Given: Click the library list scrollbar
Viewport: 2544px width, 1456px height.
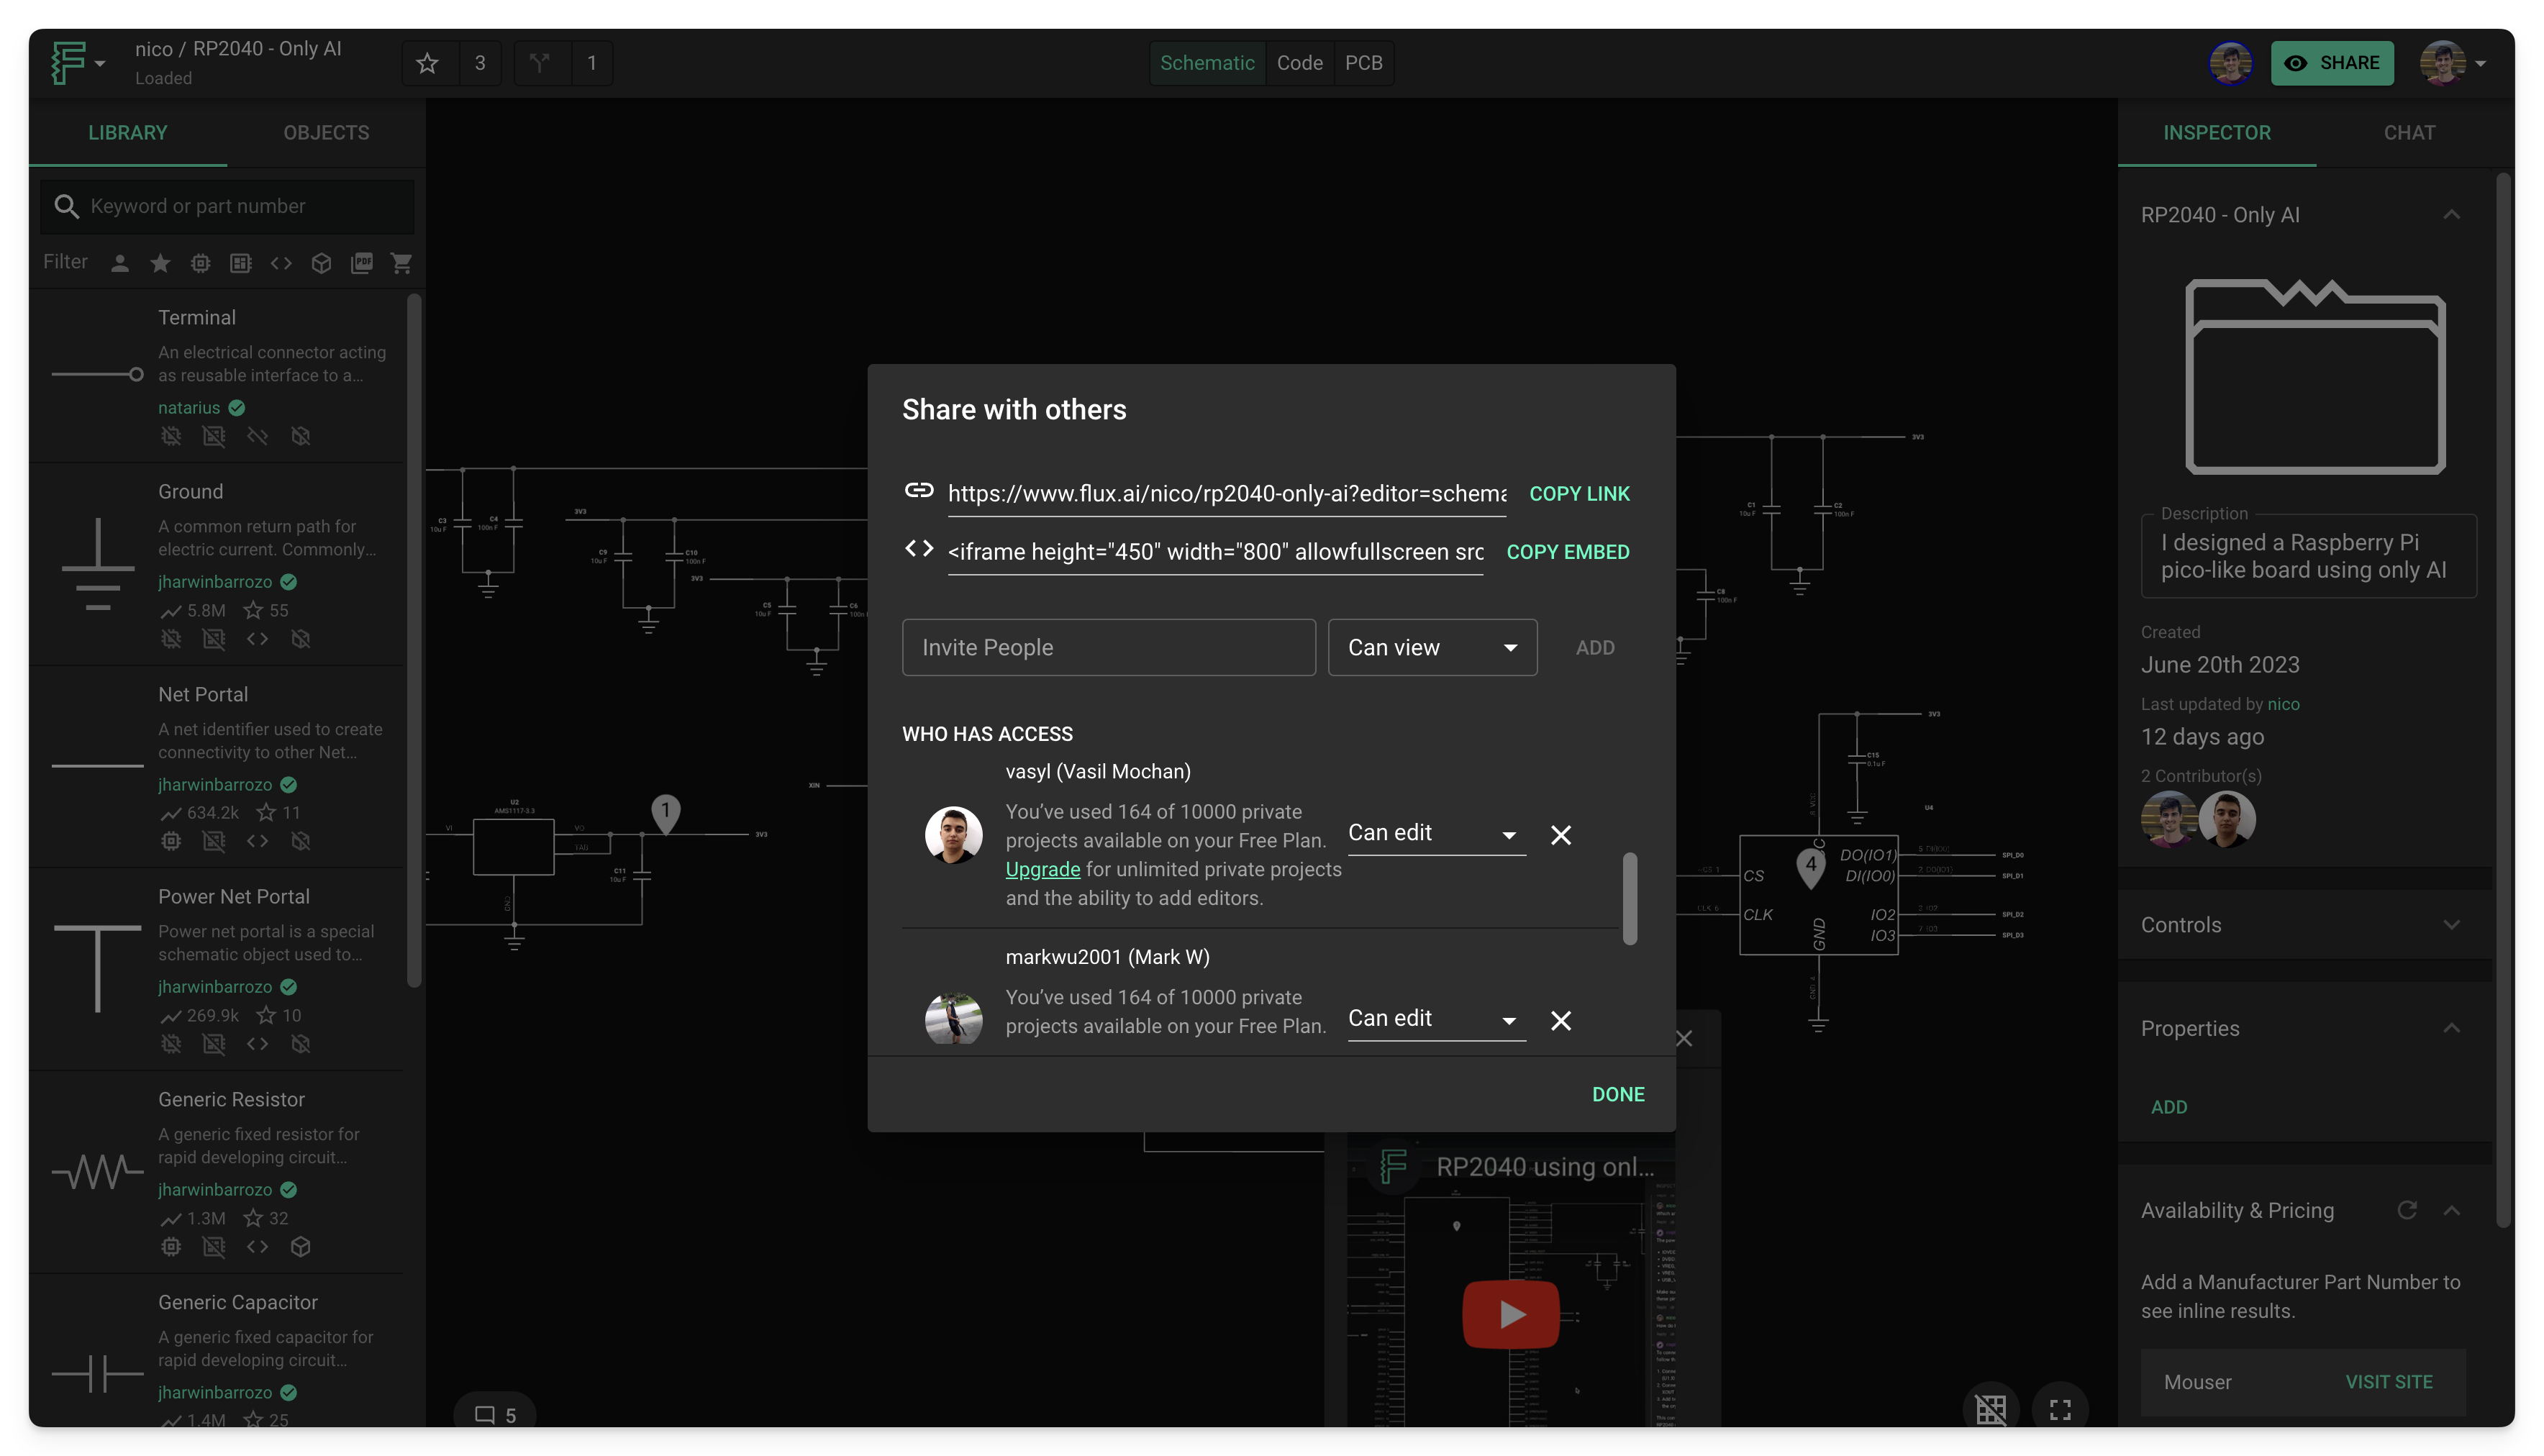Looking at the screenshot, I should point(414,640).
